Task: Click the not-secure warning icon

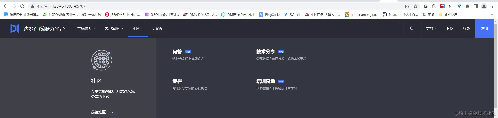Action: tap(33, 6)
